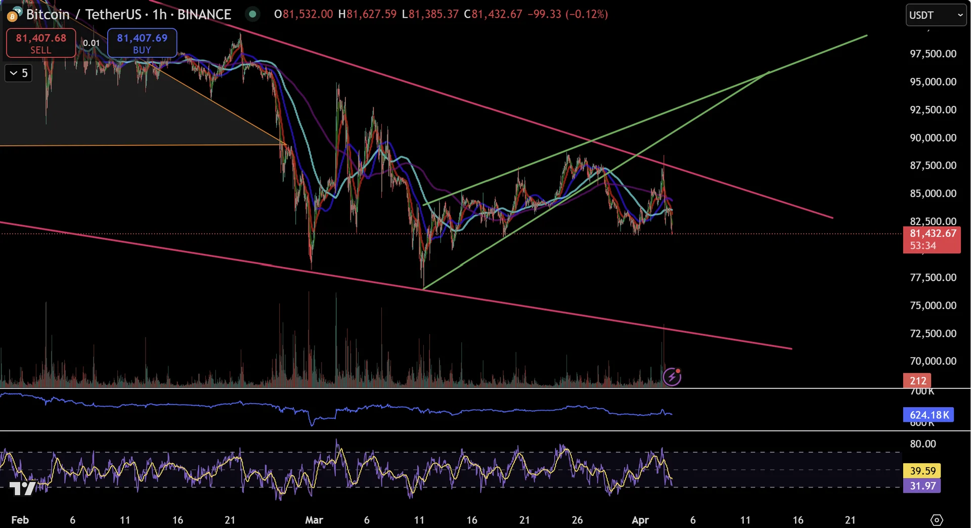
Task: Click the Apr label on the time axis
Action: pos(640,520)
